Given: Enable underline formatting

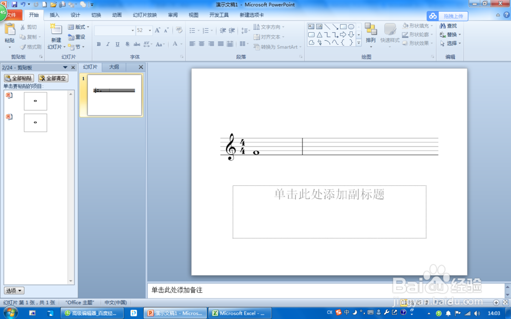Looking at the screenshot, I should (117, 44).
